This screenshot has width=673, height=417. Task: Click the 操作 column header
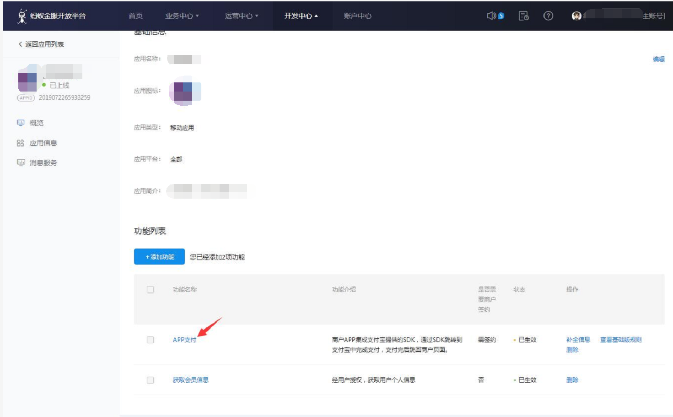[x=572, y=290]
